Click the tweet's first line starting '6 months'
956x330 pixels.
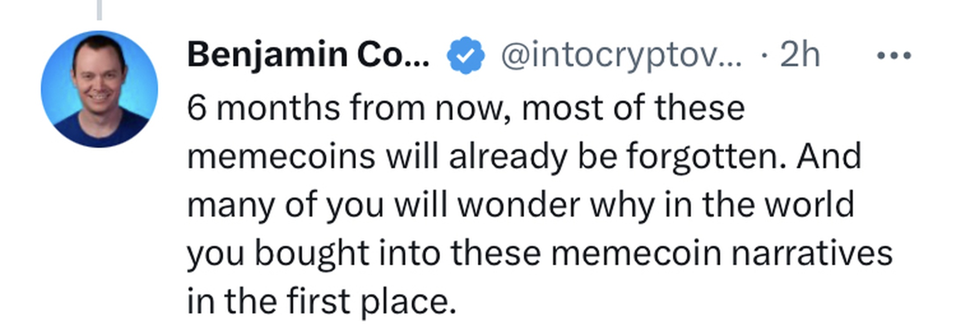tap(466, 108)
